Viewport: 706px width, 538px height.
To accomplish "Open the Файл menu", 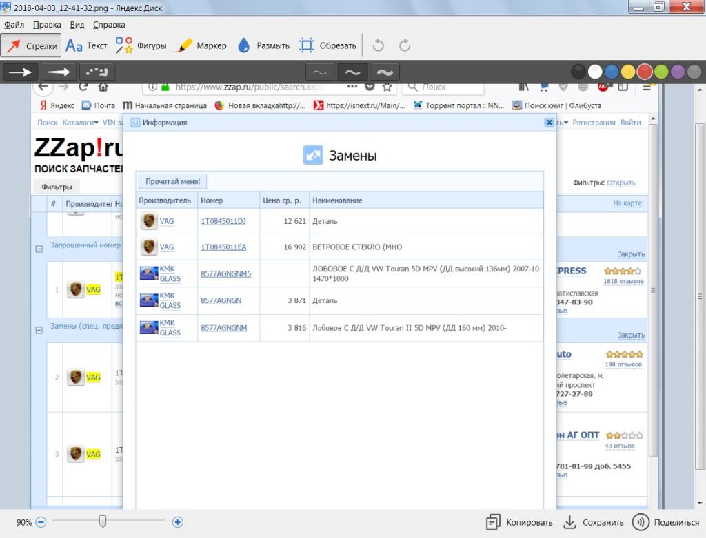I will (x=14, y=25).
